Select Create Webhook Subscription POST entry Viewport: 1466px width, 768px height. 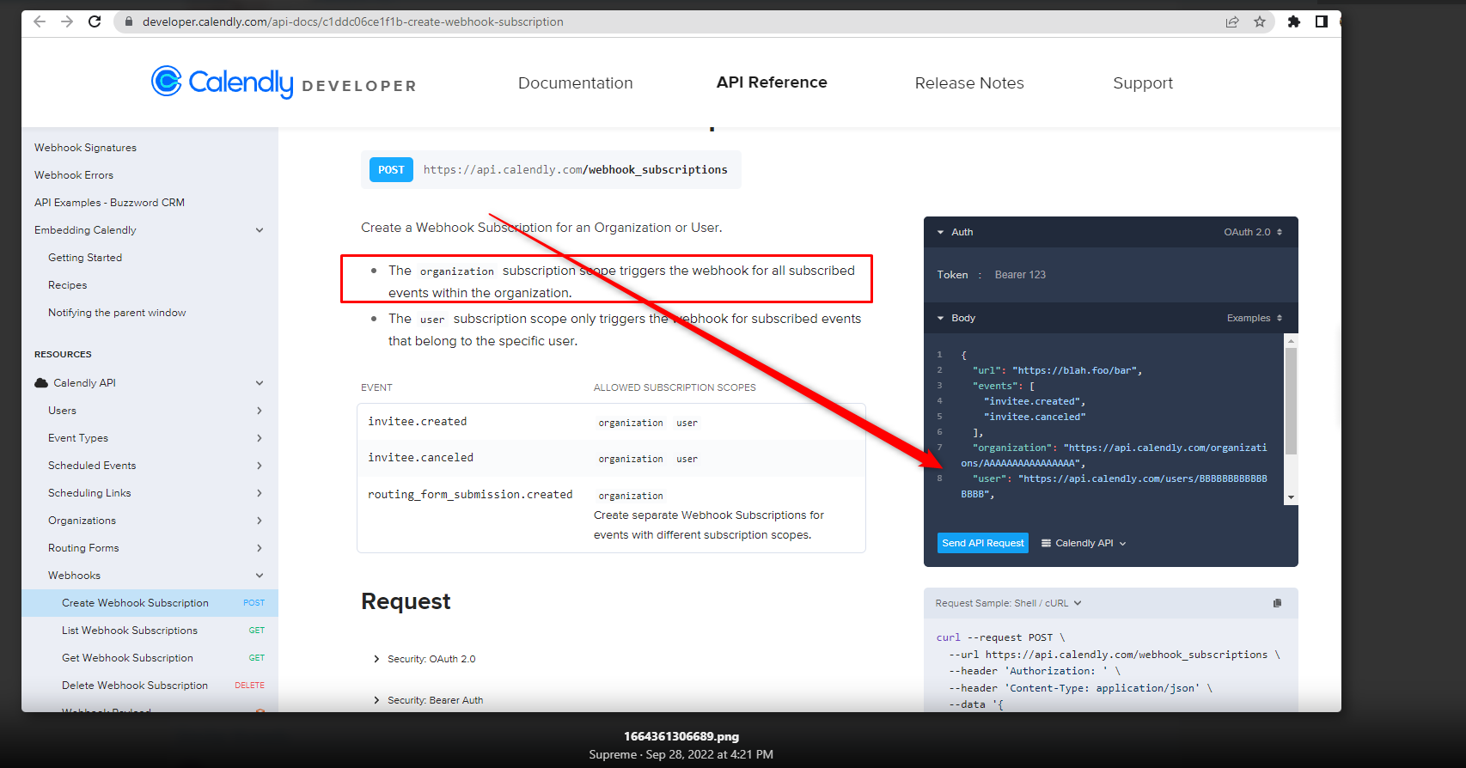pyautogui.click(x=150, y=603)
